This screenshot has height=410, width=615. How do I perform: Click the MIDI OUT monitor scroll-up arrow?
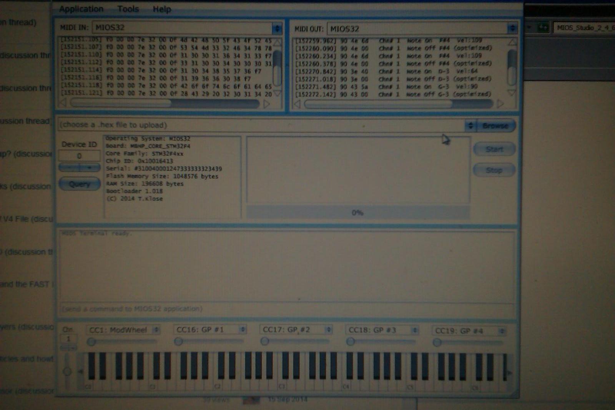coord(512,42)
